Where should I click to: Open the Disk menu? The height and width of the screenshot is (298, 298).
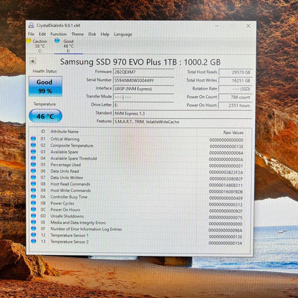tap(92, 34)
